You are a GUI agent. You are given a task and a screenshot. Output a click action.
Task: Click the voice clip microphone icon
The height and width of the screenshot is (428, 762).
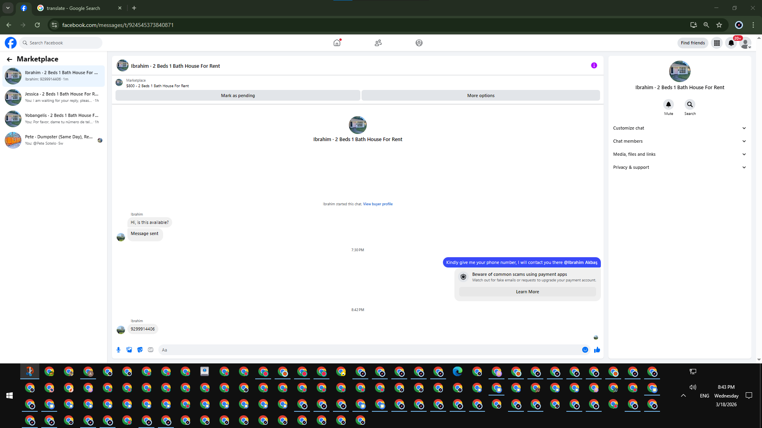click(x=118, y=350)
